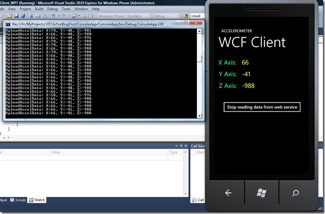325x214 pixels.
Task: Click the Call Stack panel title
Action: click(198, 146)
